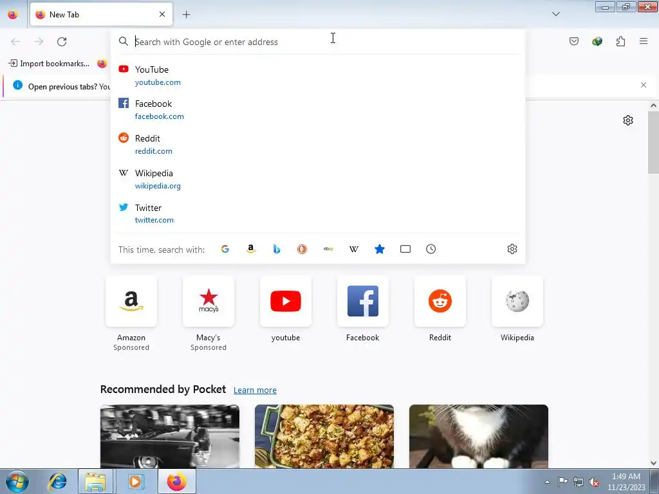Open Action Center flag icon
This screenshot has width=659, height=494.
click(562, 482)
